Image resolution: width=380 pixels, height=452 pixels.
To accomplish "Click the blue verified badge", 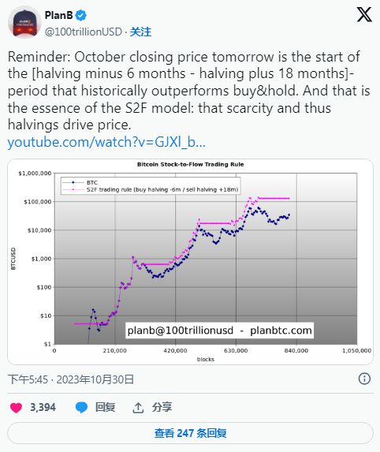I will 81,15.
